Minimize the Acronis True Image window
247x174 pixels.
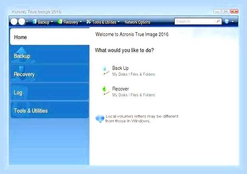point(217,11)
